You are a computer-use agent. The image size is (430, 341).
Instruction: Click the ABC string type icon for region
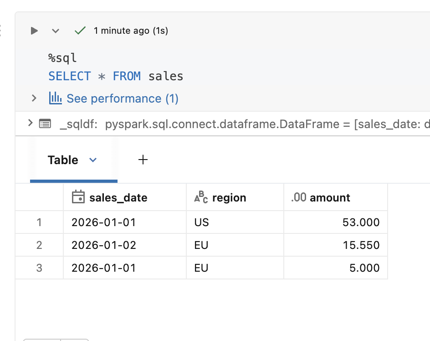click(x=201, y=197)
